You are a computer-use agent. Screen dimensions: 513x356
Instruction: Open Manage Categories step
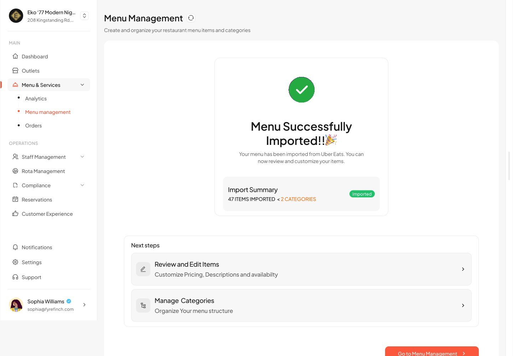[x=301, y=305]
